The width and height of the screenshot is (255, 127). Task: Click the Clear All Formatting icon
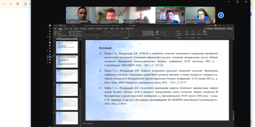coord(109,32)
